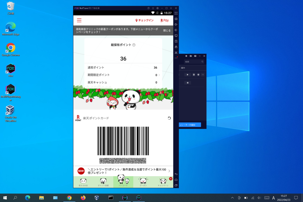Open the red hamburger menu in Rakuten app
Image resolution: width=303 pixels, height=202 pixels.
79,20
